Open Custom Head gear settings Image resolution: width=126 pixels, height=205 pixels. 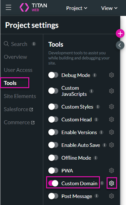tap(112, 119)
